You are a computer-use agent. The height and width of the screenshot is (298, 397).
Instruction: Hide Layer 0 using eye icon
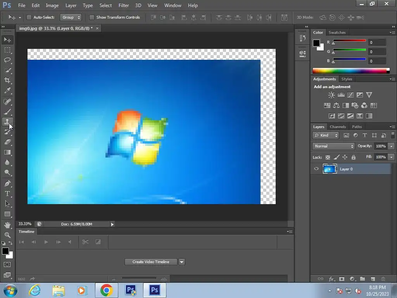(316, 168)
